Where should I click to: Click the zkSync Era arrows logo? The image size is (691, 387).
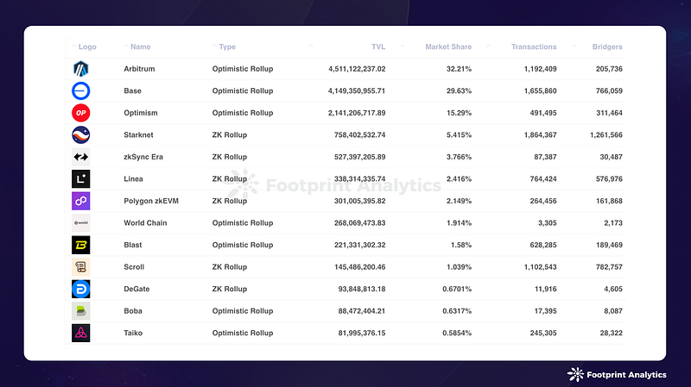tap(80, 157)
